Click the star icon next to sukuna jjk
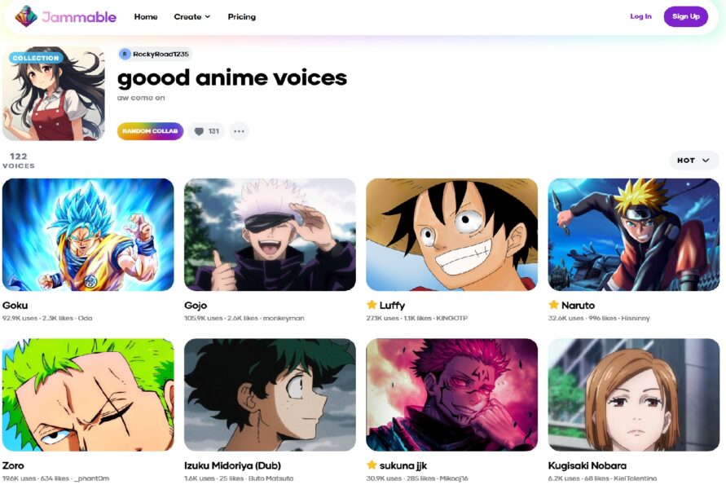This screenshot has width=726, height=489. 372,465
